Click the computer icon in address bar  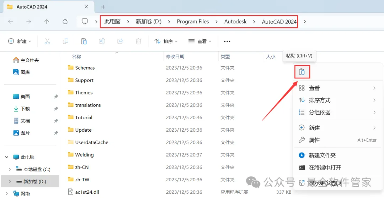coord(85,22)
